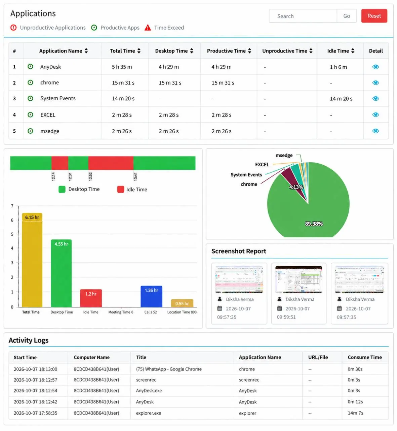Click the msedge pie chart label
The width and height of the screenshot is (397, 431).
tap(284, 155)
